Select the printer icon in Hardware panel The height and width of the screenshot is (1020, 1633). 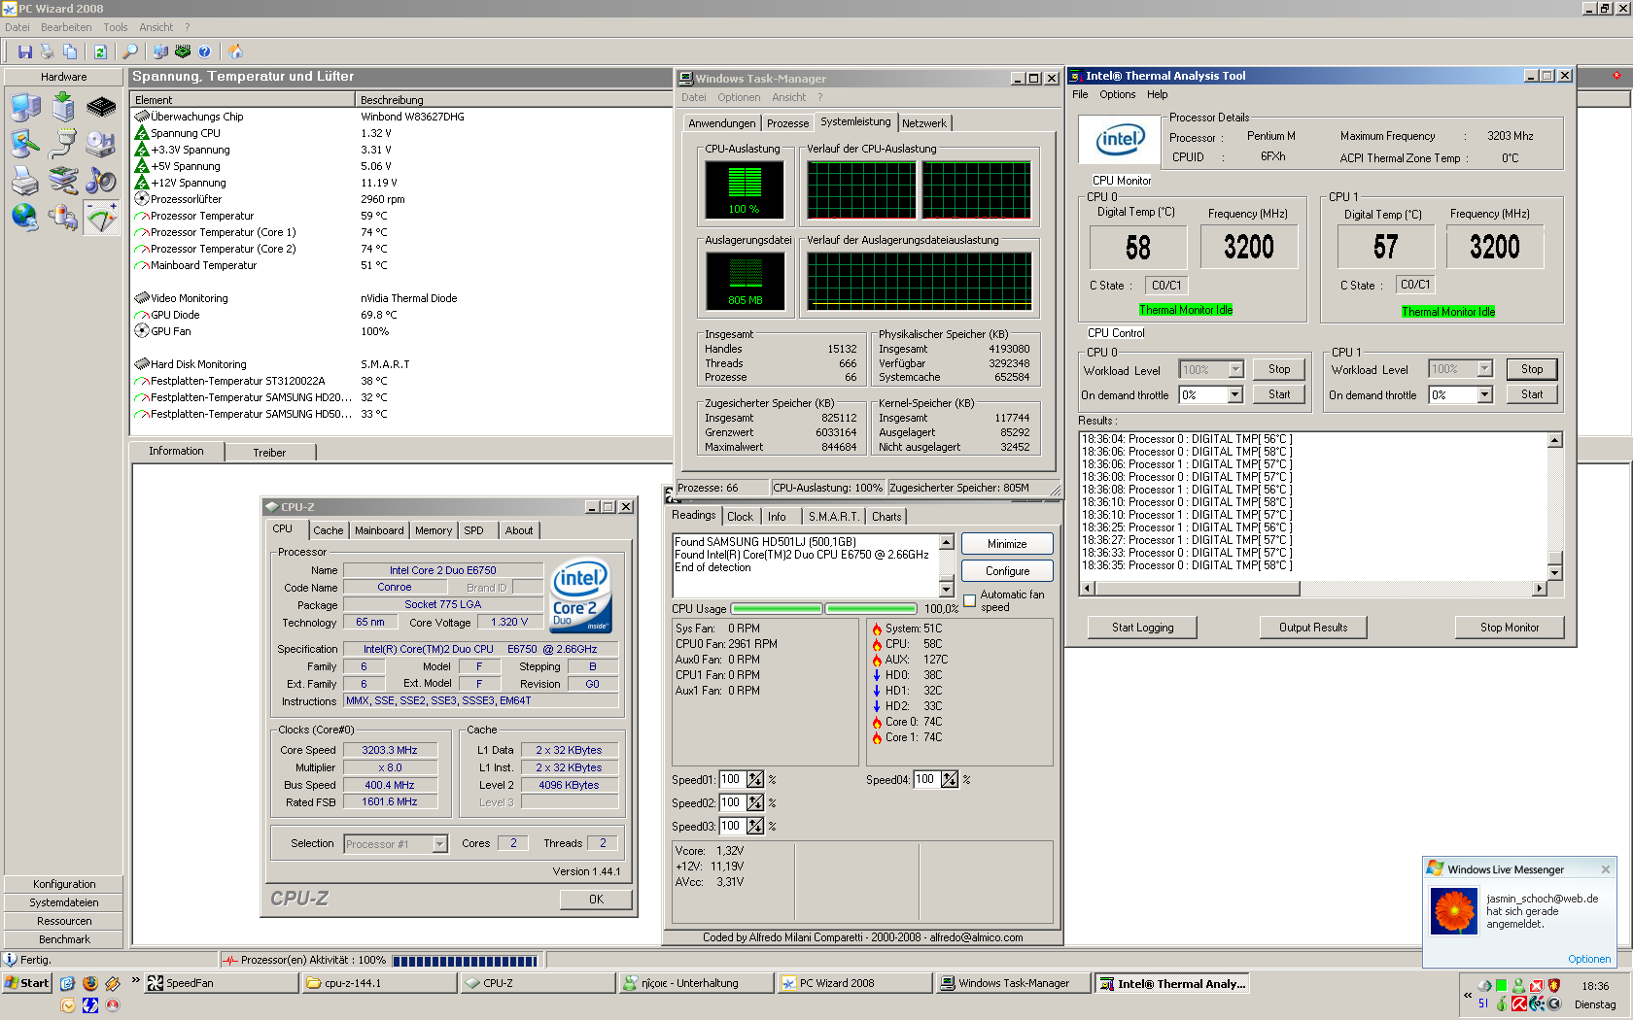pyautogui.click(x=25, y=181)
